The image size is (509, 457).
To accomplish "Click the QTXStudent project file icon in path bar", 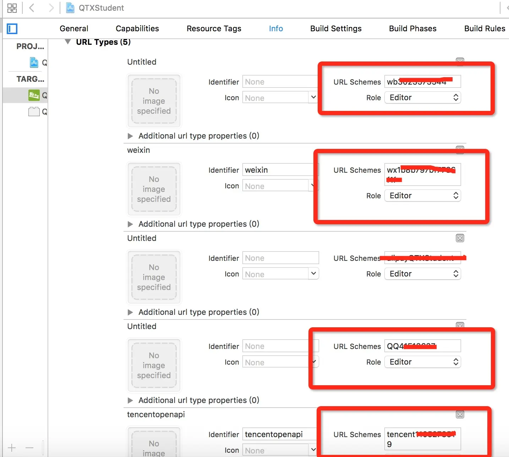I will click(x=70, y=8).
